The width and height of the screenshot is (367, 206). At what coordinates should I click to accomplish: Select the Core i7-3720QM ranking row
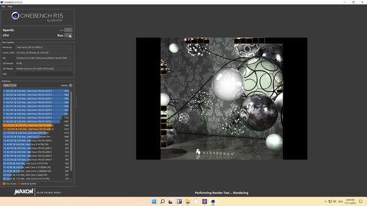click(x=36, y=167)
